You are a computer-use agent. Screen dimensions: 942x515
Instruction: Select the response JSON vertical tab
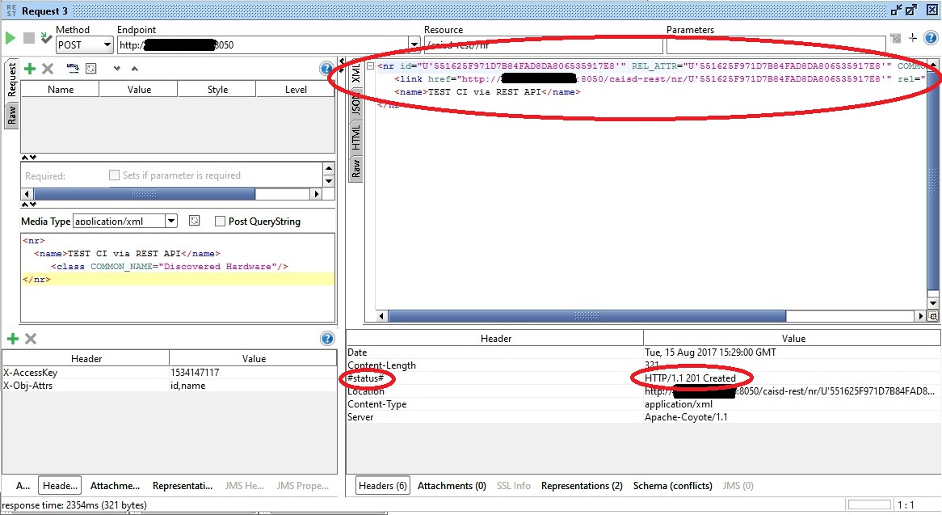(355, 104)
